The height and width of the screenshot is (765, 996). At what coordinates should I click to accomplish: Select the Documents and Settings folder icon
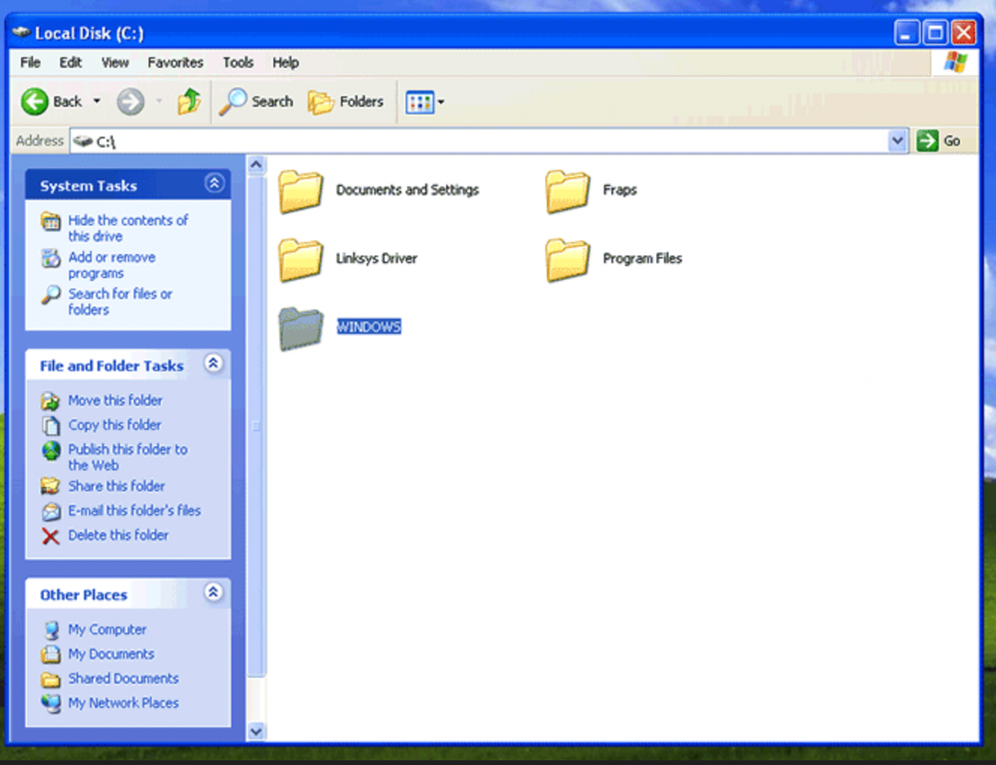(x=301, y=190)
